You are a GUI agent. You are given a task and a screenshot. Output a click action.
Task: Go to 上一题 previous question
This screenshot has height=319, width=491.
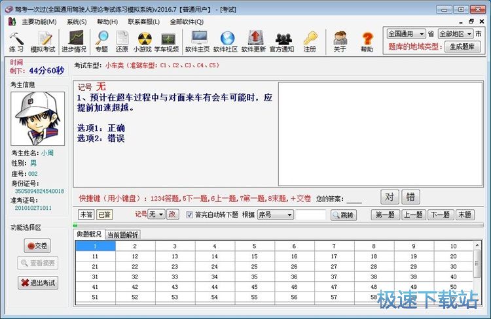click(x=413, y=214)
